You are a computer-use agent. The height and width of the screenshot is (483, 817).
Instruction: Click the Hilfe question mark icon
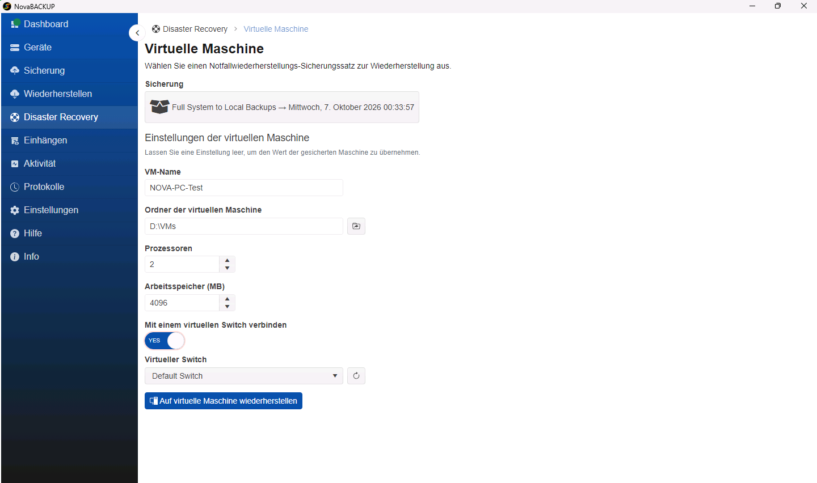pyautogui.click(x=15, y=234)
